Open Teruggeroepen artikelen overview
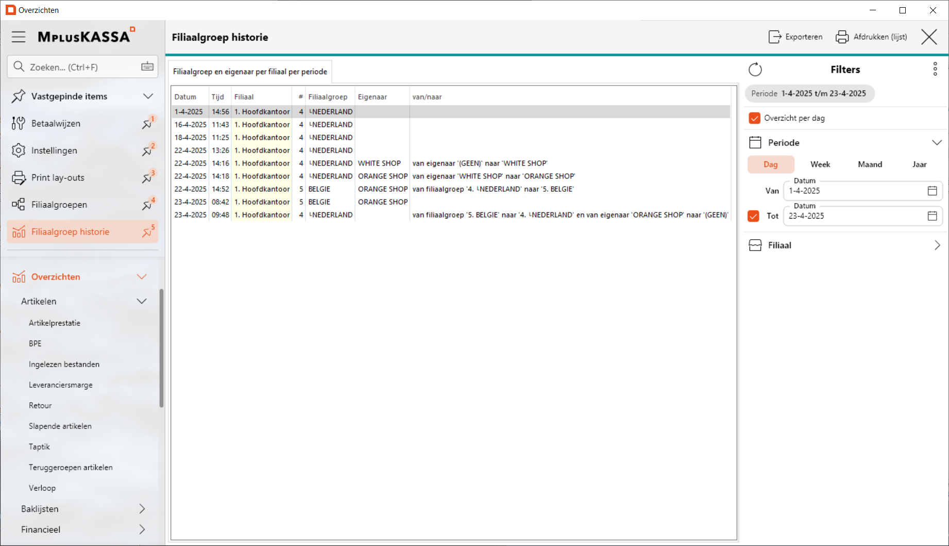 (71, 467)
